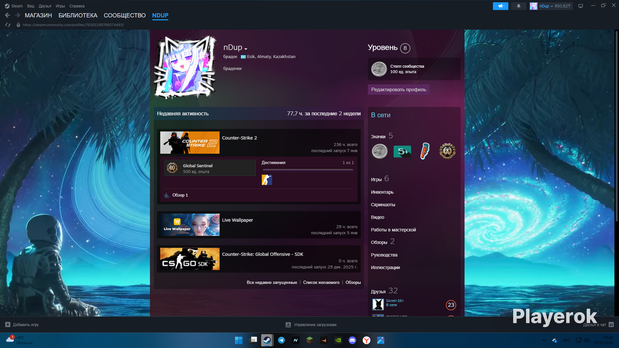Open the Друзья menu
The height and width of the screenshot is (348, 619).
point(45,6)
